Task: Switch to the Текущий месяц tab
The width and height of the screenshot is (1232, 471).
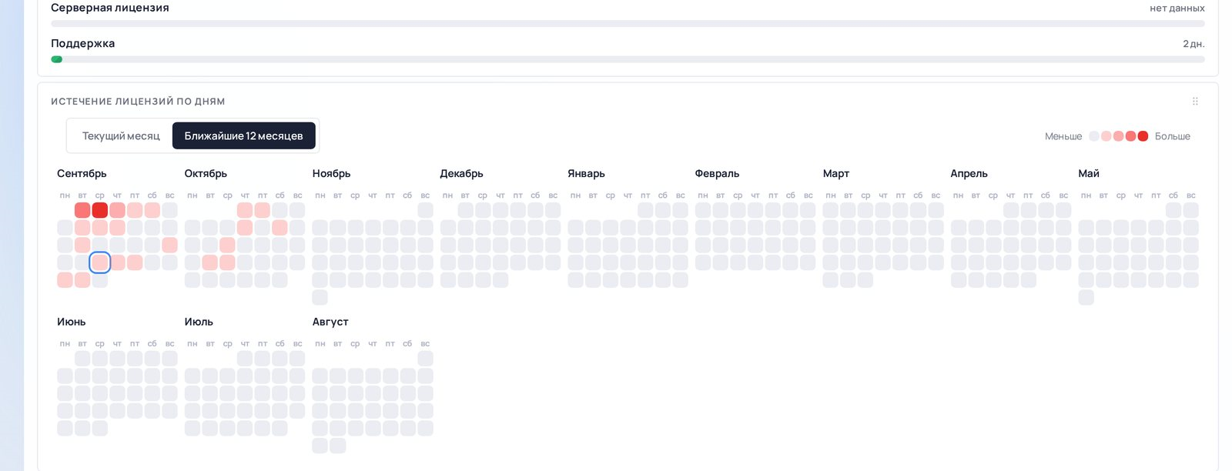Action: (x=121, y=136)
